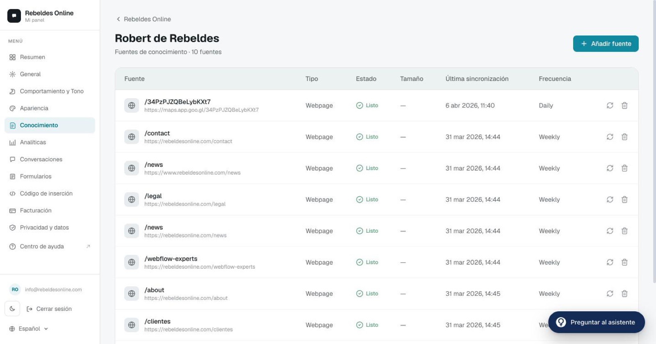This screenshot has width=656, height=344.
Task: Click the trash icon in the /contact row
Action: pos(624,137)
